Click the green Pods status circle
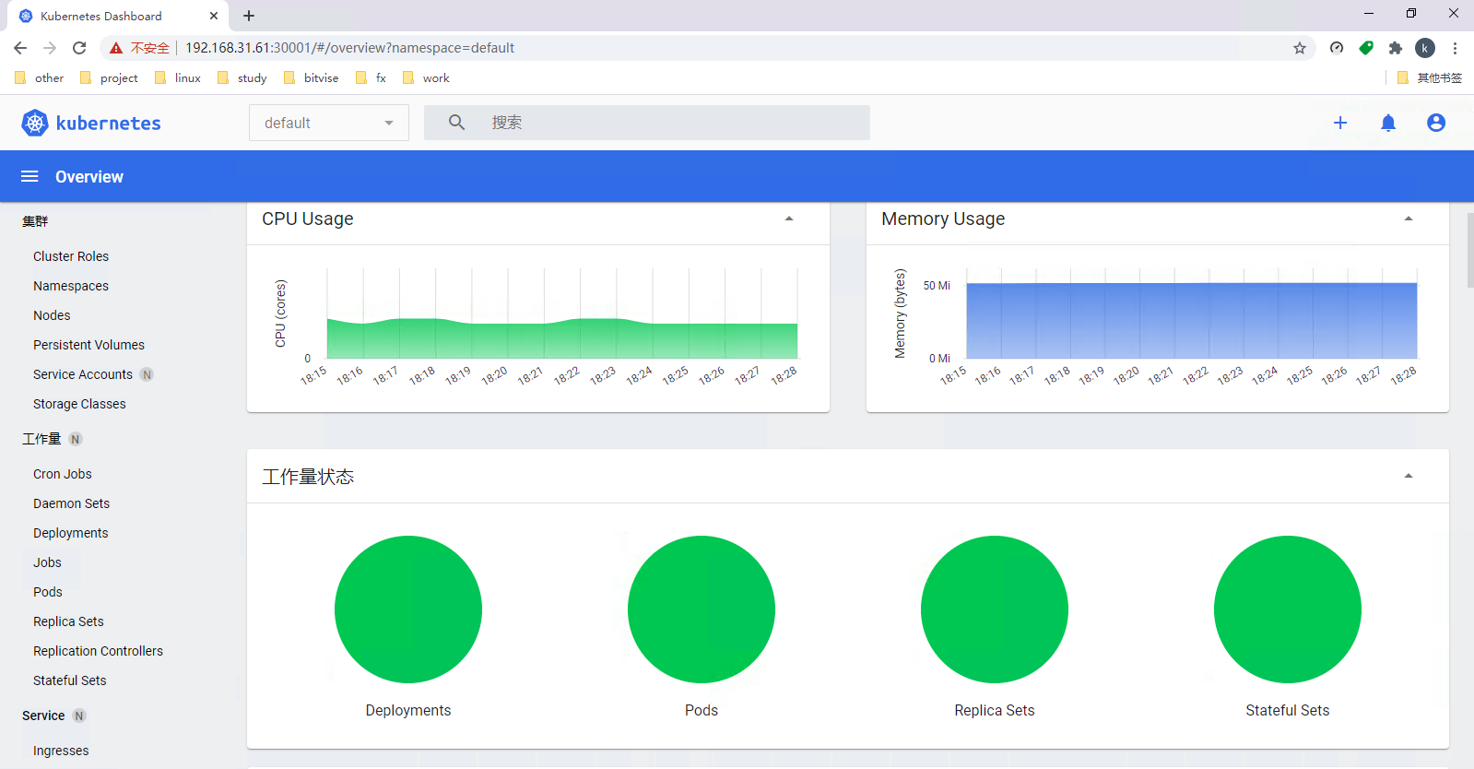1474x769 pixels. point(701,609)
